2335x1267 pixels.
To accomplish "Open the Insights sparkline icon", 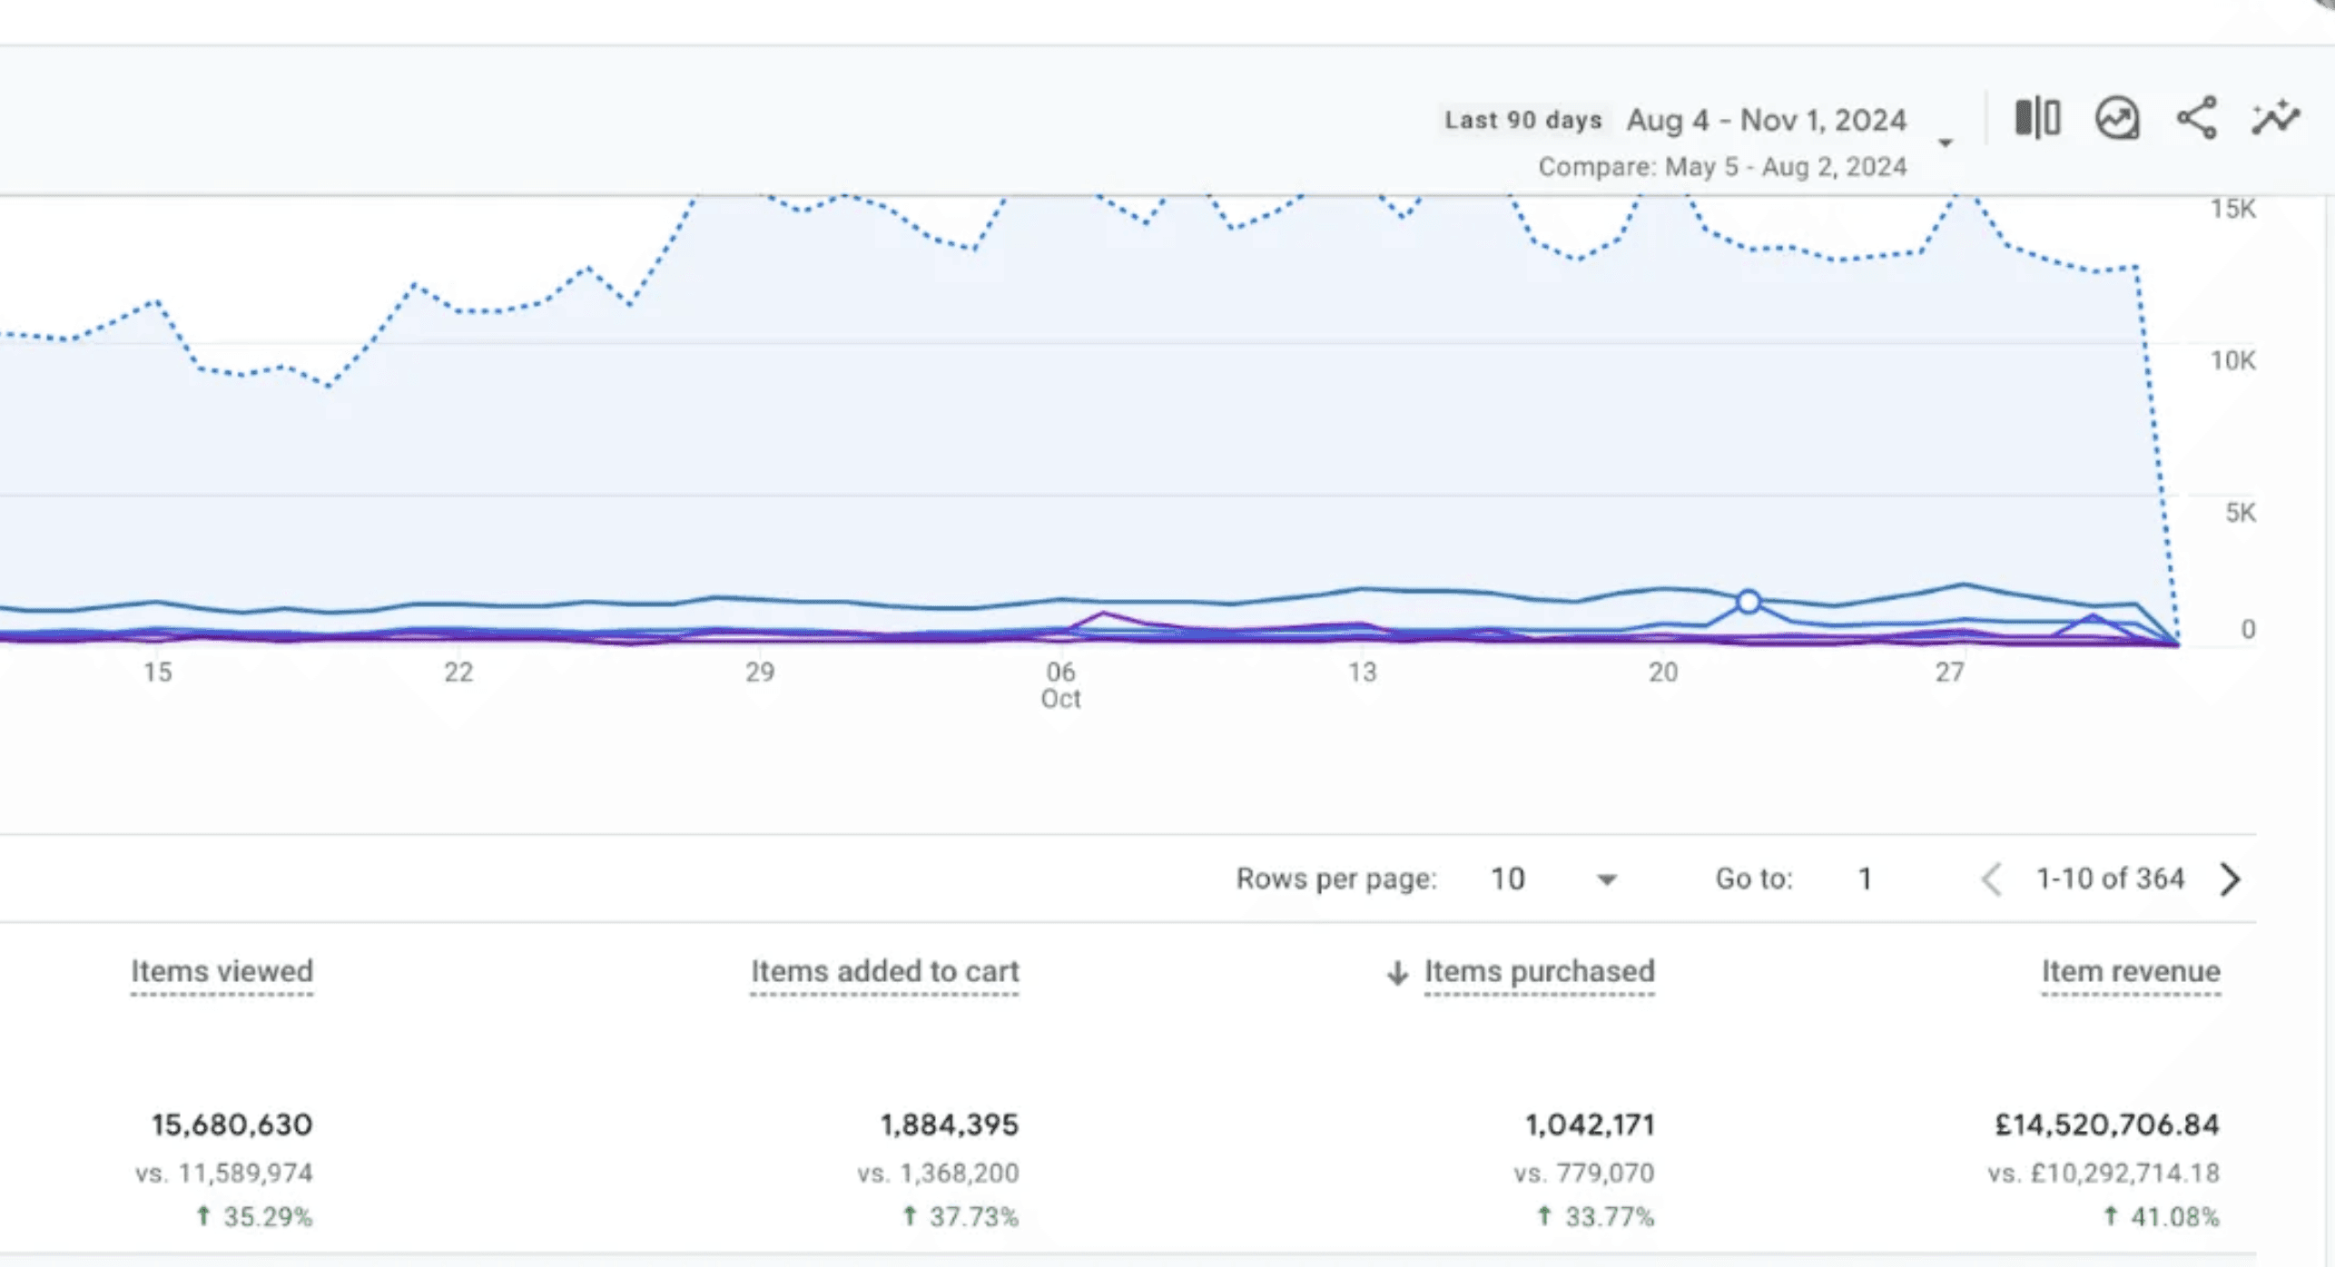I will click(x=2276, y=119).
